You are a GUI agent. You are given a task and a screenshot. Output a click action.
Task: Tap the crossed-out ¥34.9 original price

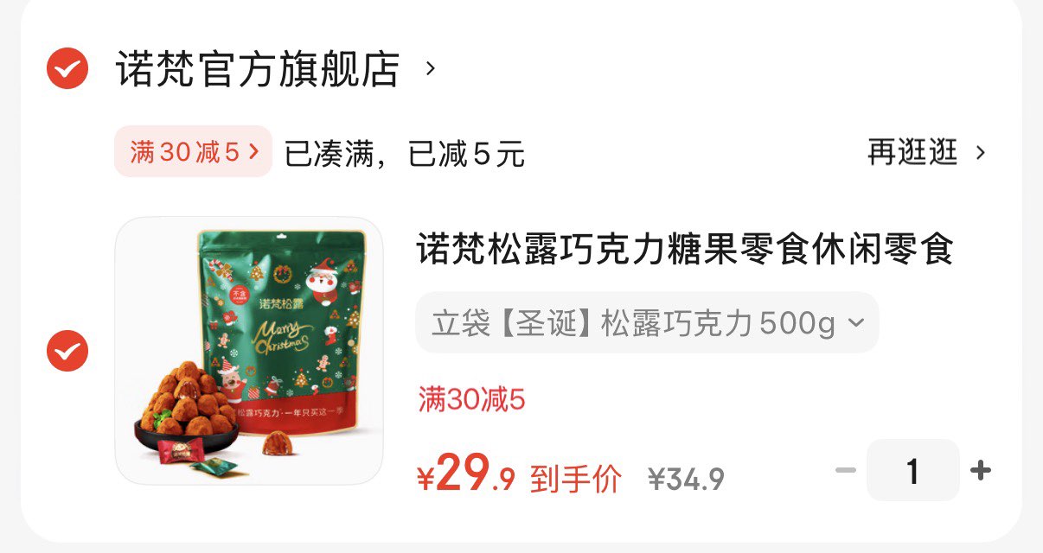[x=687, y=479]
